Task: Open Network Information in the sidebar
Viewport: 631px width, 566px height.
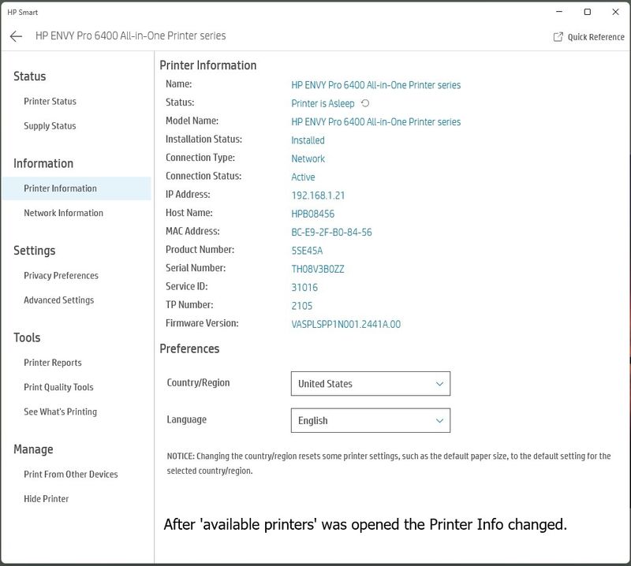Action: point(64,213)
